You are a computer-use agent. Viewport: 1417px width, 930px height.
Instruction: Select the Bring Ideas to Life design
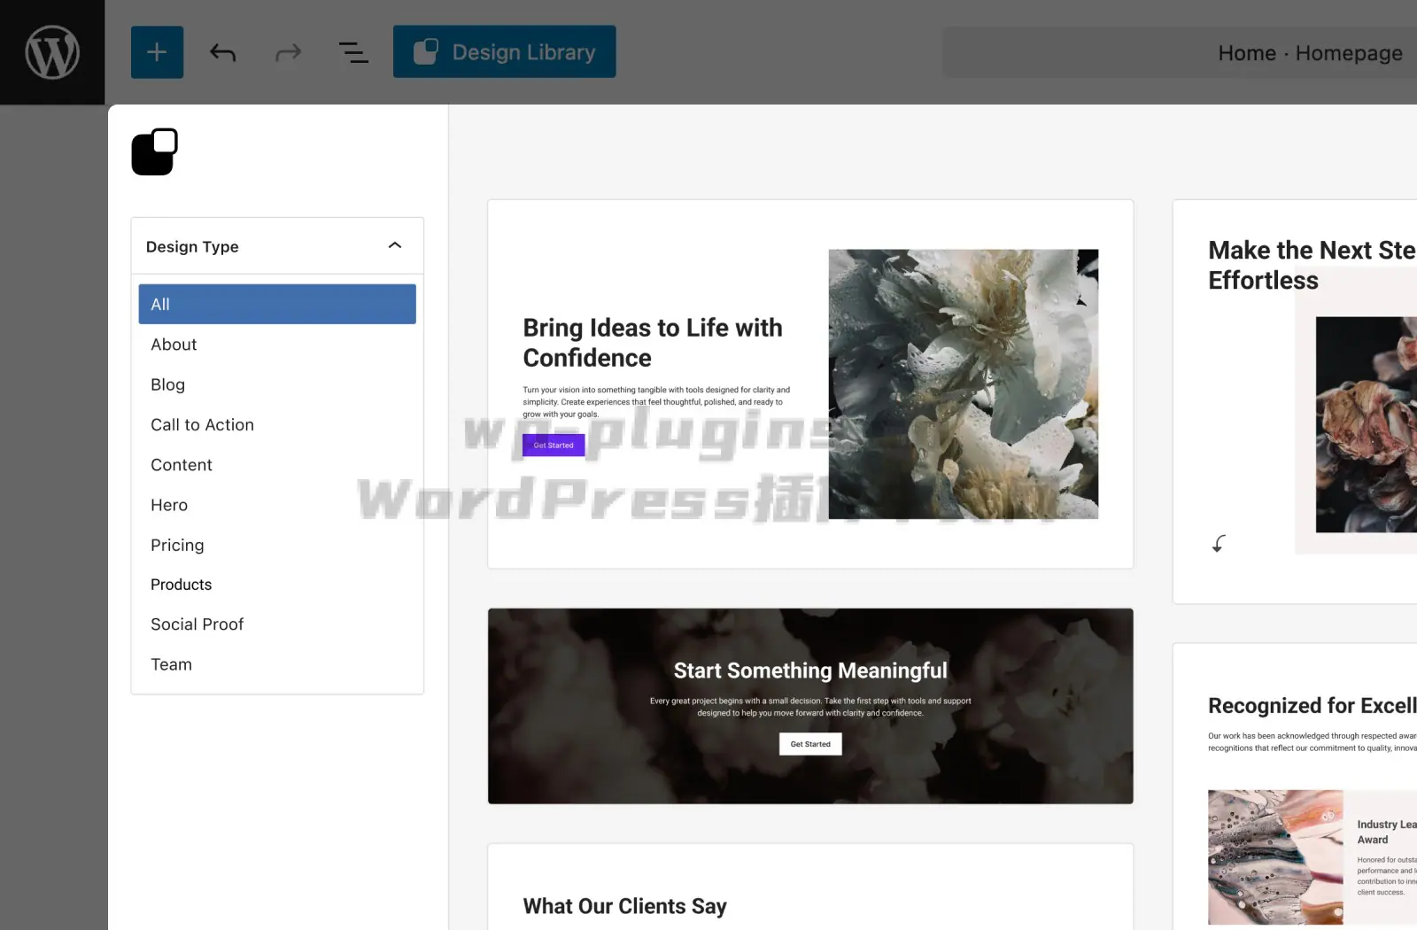810,384
